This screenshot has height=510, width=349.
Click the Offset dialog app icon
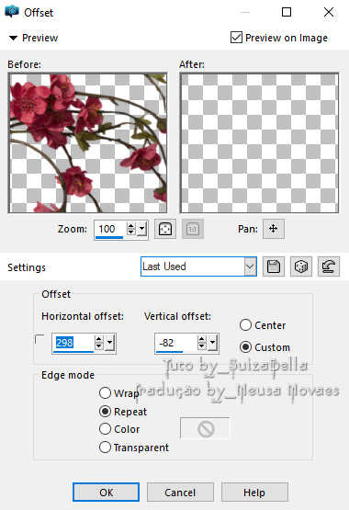click(x=12, y=12)
